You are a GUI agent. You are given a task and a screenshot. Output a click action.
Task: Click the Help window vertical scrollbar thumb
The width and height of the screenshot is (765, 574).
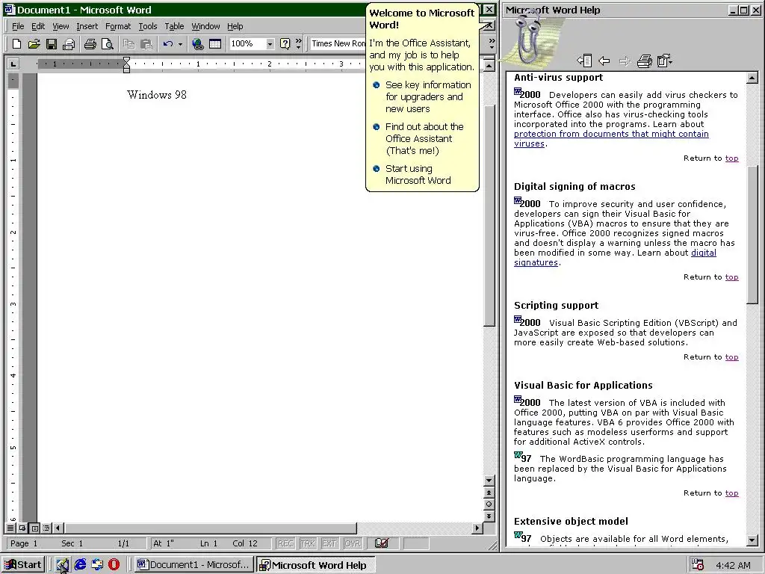pos(752,234)
